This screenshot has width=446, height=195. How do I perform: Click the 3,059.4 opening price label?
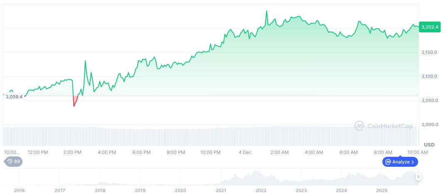(14, 97)
